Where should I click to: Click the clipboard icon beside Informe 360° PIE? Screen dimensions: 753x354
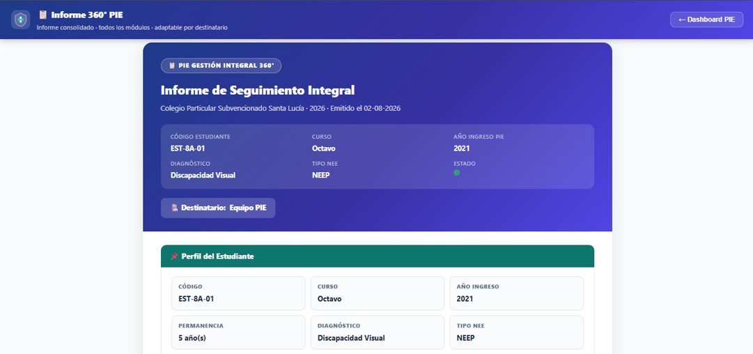[42, 15]
